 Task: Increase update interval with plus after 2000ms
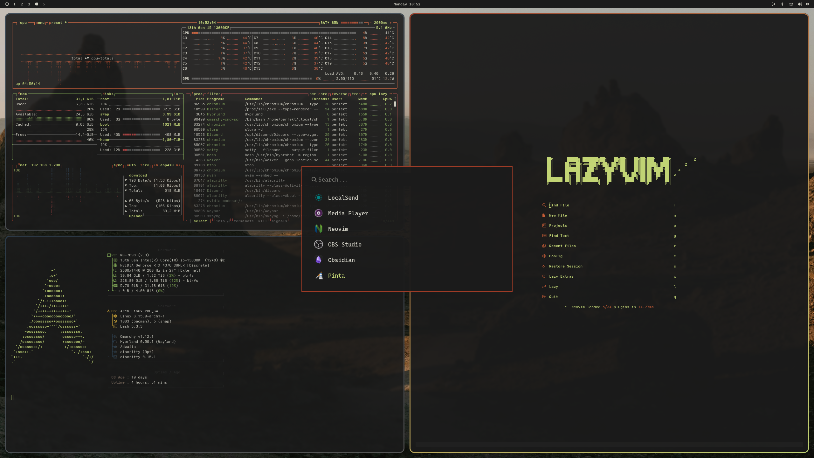[x=391, y=23]
